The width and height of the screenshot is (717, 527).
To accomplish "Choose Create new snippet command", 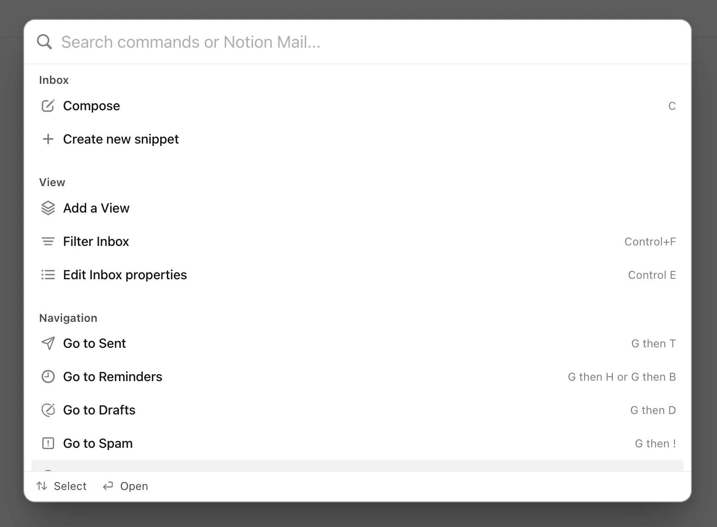I will pos(121,139).
